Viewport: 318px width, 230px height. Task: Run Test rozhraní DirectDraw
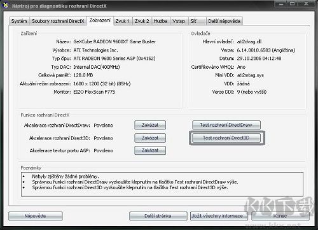coord(226,125)
